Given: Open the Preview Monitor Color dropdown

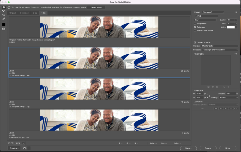Looking at the screenshot, I should (x=220, y=46).
